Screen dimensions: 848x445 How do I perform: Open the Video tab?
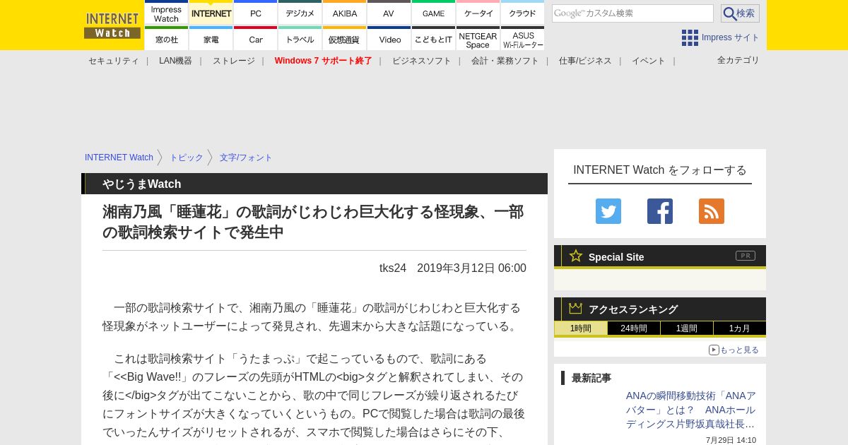click(389, 39)
